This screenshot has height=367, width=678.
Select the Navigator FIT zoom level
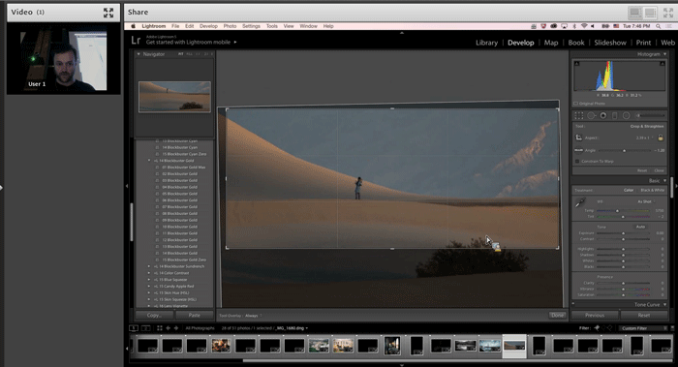(181, 54)
